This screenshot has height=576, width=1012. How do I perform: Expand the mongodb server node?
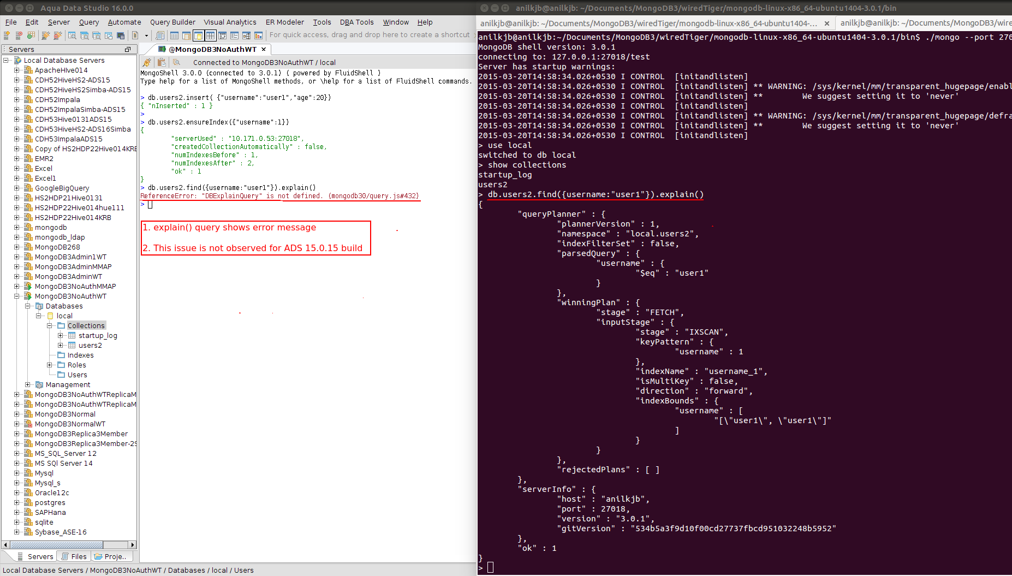point(17,227)
